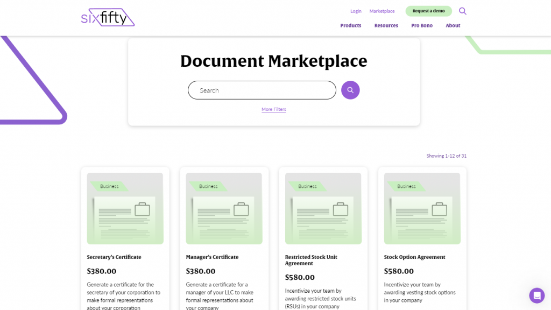Open the Pro Bono menu
The height and width of the screenshot is (310, 551).
(x=422, y=25)
